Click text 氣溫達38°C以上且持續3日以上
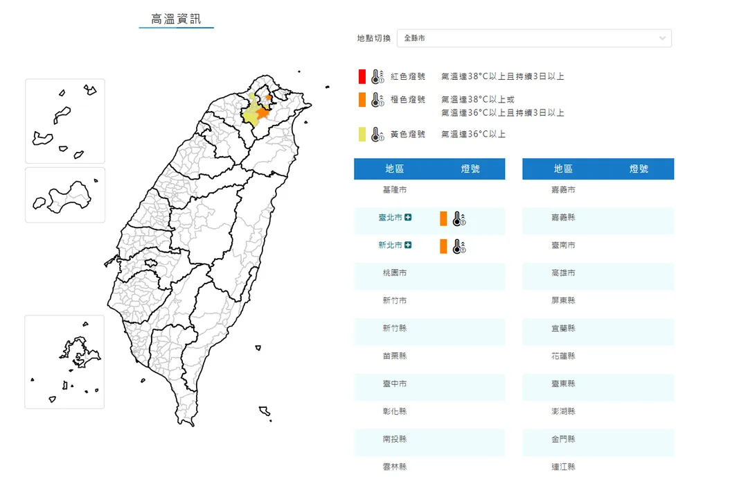The width and height of the screenshot is (748, 491). point(502,76)
